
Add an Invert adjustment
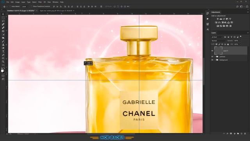(x=218, y=26)
